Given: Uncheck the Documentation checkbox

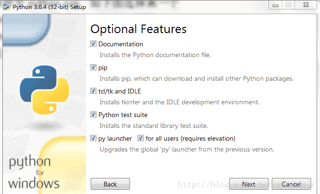Looking at the screenshot, I should point(94,44).
